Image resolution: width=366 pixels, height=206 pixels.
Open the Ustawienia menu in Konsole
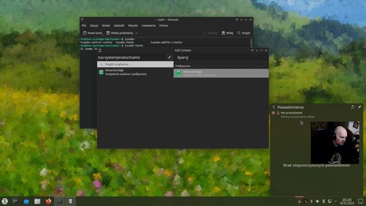click(x=149, y=25)
